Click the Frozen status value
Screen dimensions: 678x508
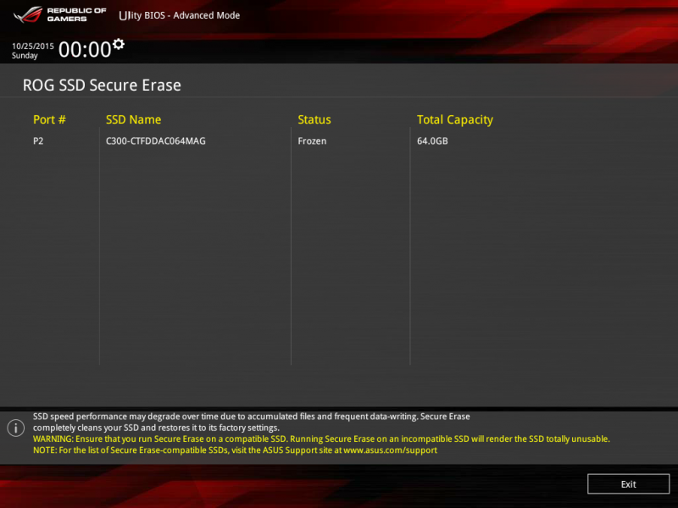(x=312, y=141)
